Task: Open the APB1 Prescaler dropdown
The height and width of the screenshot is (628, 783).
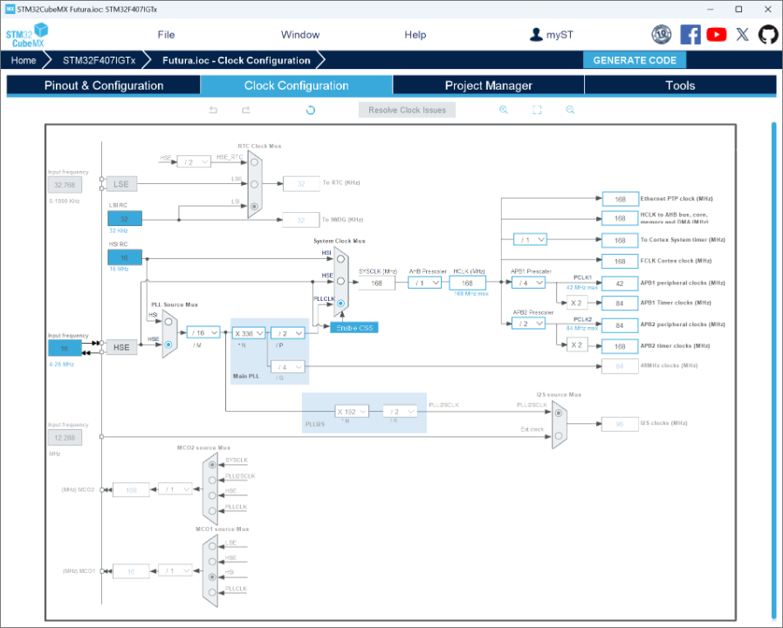Action: [529, 283]
